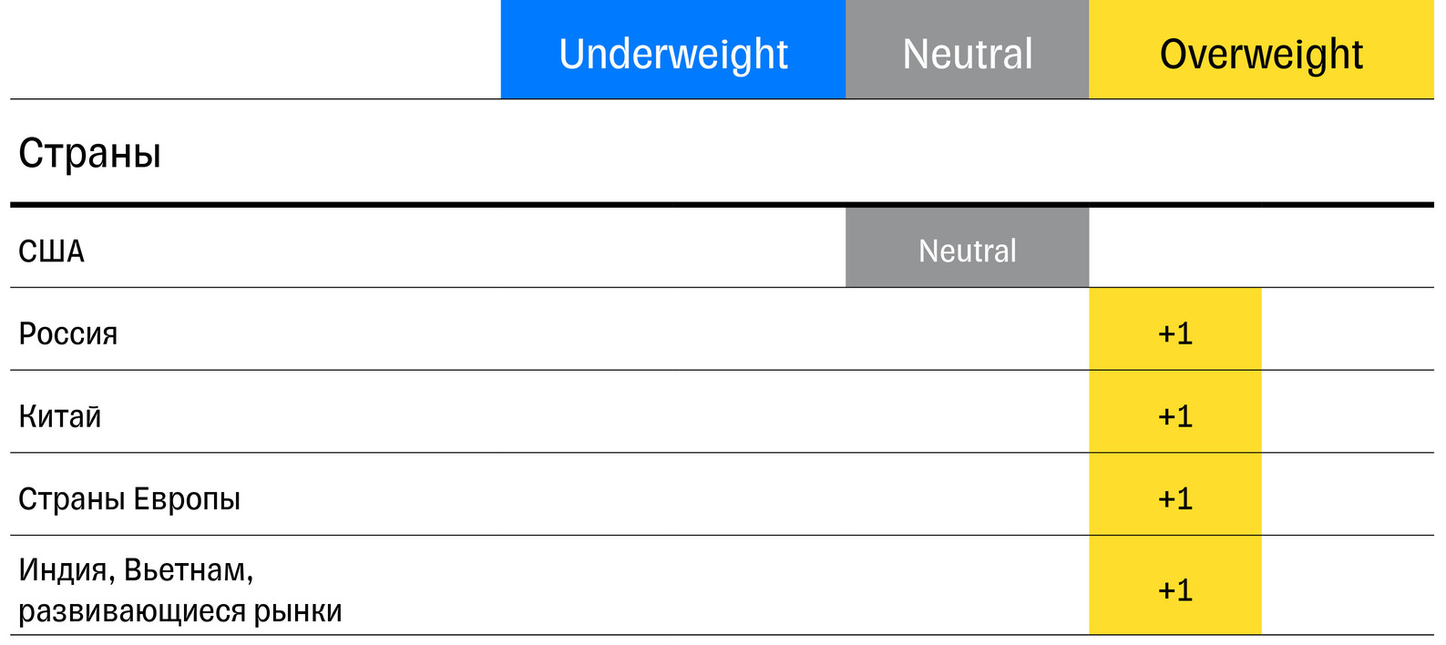The height and width of the screenshot is (645, 1446).
Task: Select the США row label
Action: [52, 251]
